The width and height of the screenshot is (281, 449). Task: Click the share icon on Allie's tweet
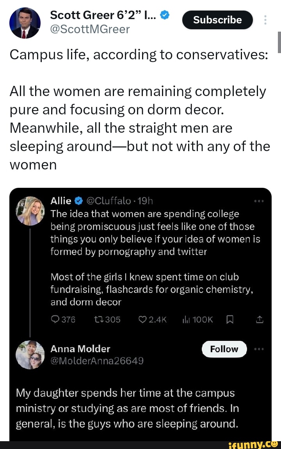click(x=260, y=320)
